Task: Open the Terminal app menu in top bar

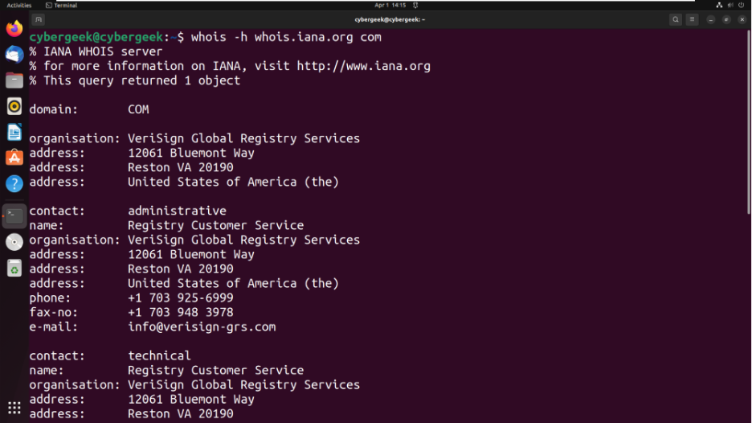Action: click(x=62, y=5)
